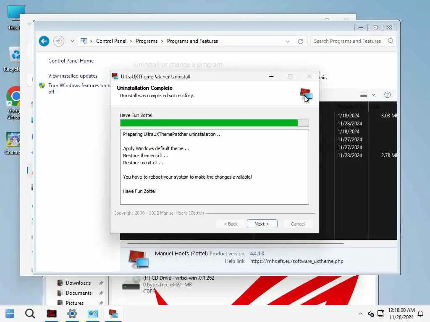The height and width of the screenshot is (322, 430).
Task: Select the 2.78 MB size entry
Action: 389,155
